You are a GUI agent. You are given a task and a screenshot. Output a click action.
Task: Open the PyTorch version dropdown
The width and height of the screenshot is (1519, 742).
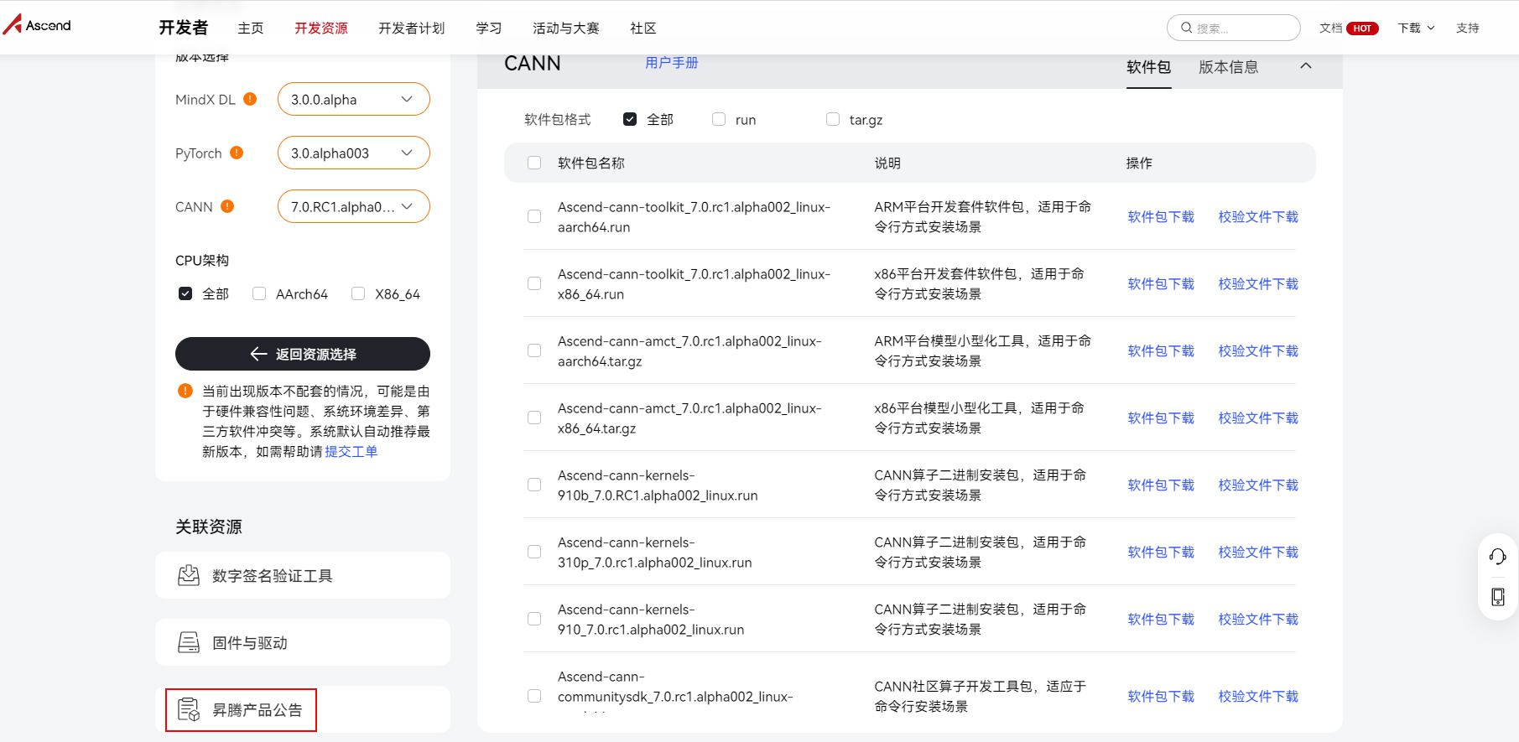point(354,153)
